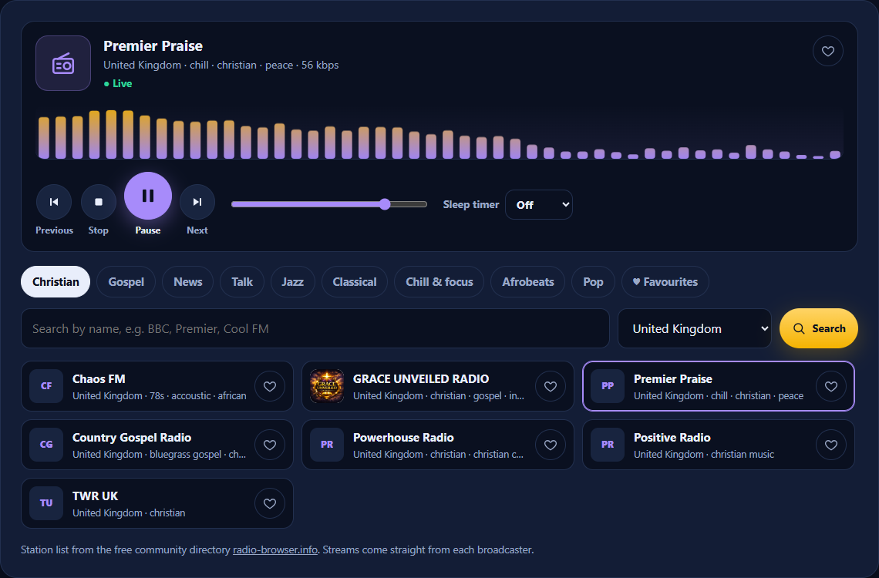
Task: Adjust the volume slider
Action: pyautogui.click(x=329, y=204)
